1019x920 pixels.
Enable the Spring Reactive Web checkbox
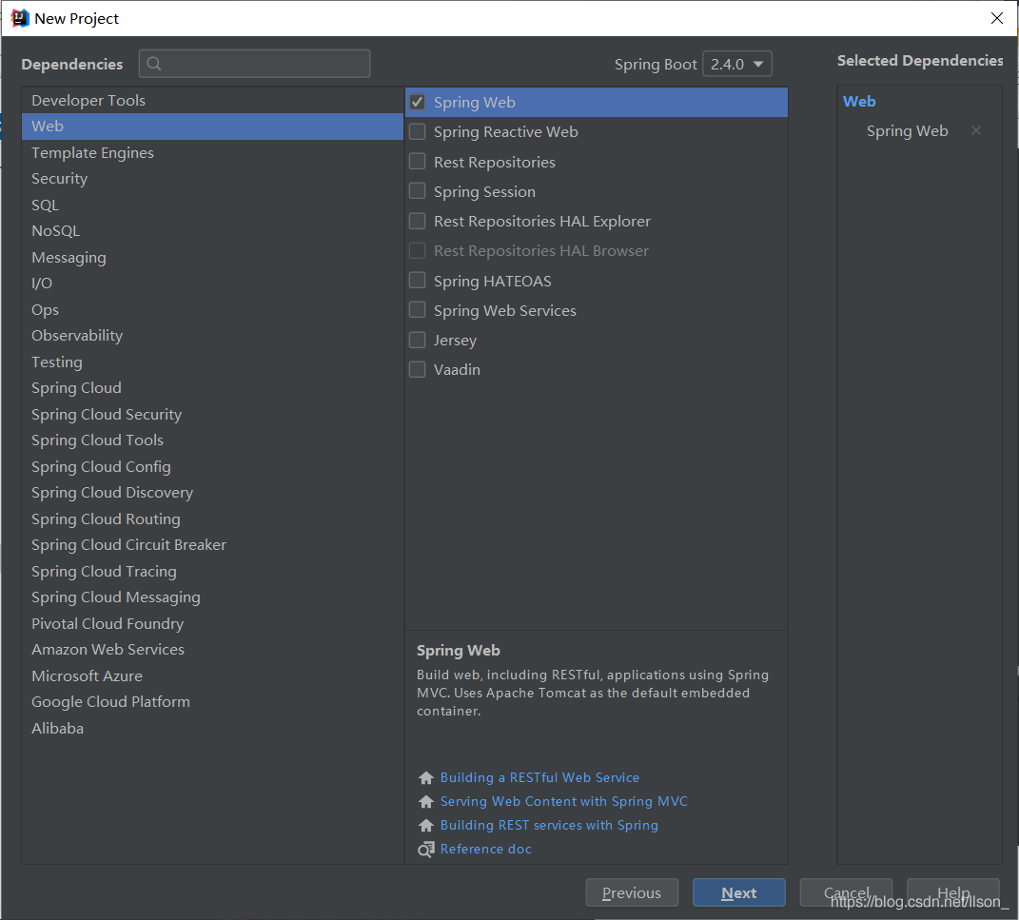pyautogui.click(x=417, y=132)
